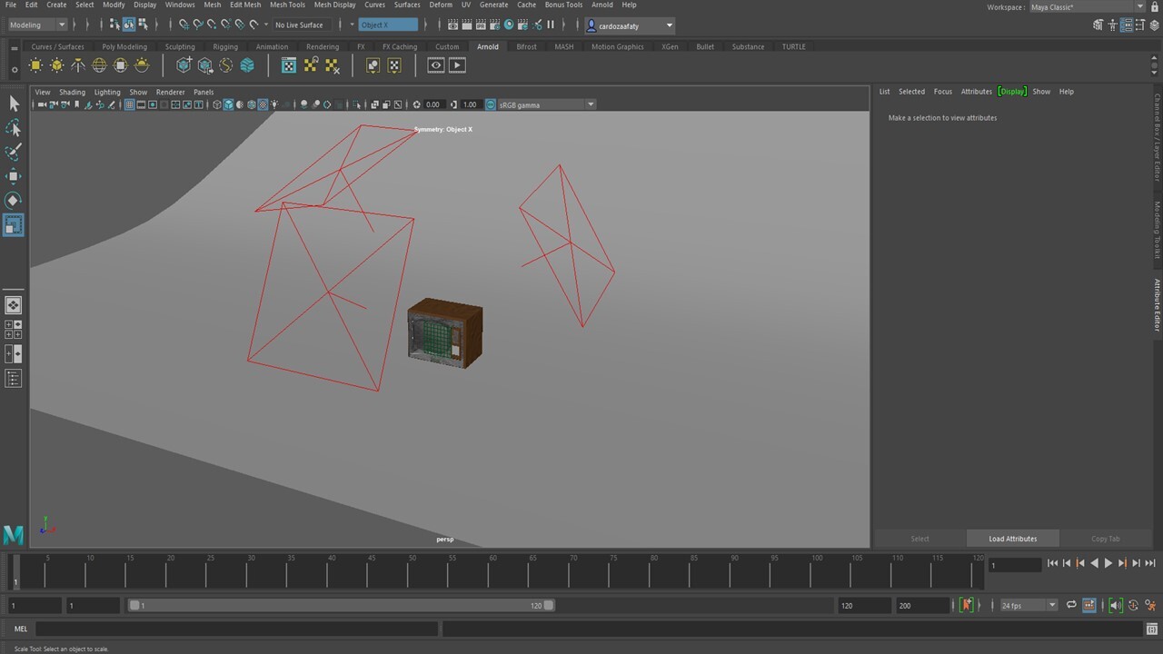Screen dimensions: 1163x654
Task: Toggle the viewport wireframe display button
Action: pos(216,104)
